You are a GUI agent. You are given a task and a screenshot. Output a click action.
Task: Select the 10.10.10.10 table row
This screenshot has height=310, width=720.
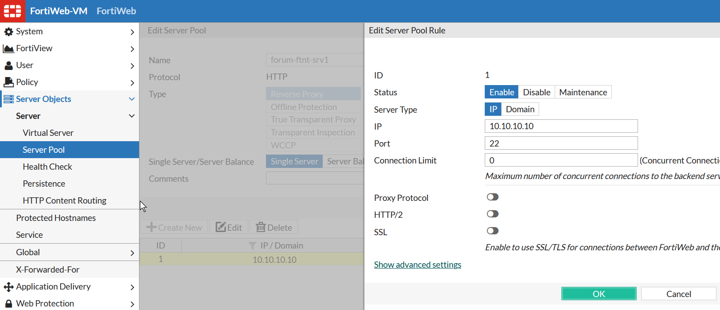252,259
